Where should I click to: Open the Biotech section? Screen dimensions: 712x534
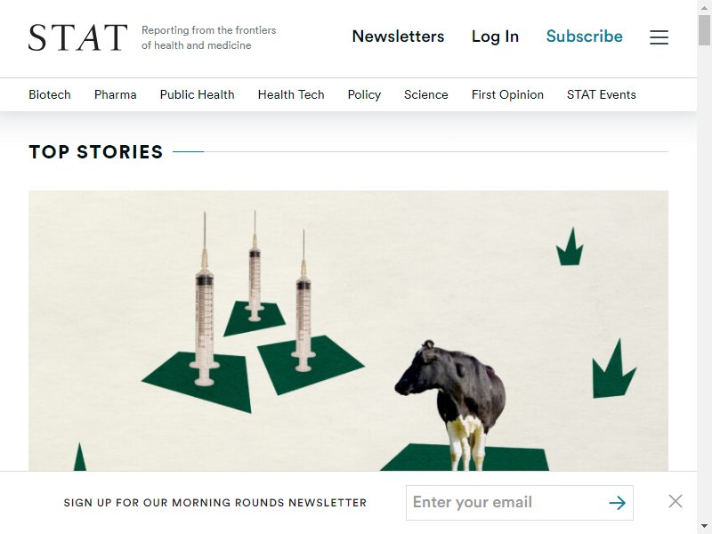pos(50,94)
